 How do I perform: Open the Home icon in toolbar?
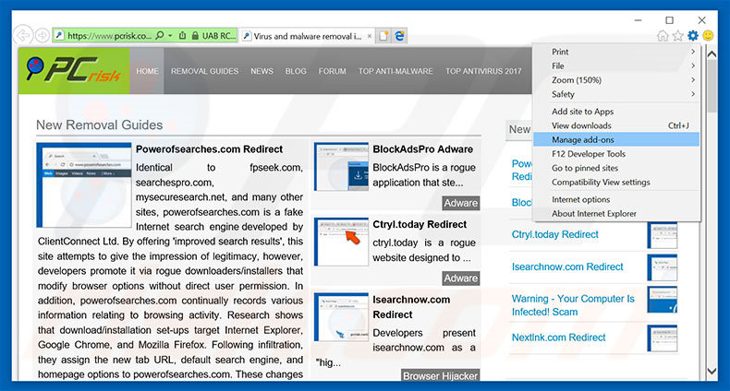coord(663,35)
